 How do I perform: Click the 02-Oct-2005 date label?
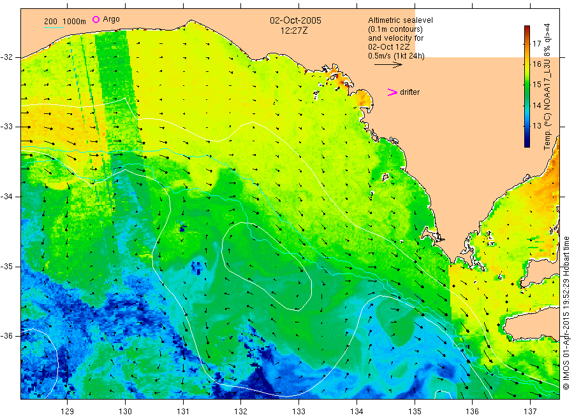point(295,20)
